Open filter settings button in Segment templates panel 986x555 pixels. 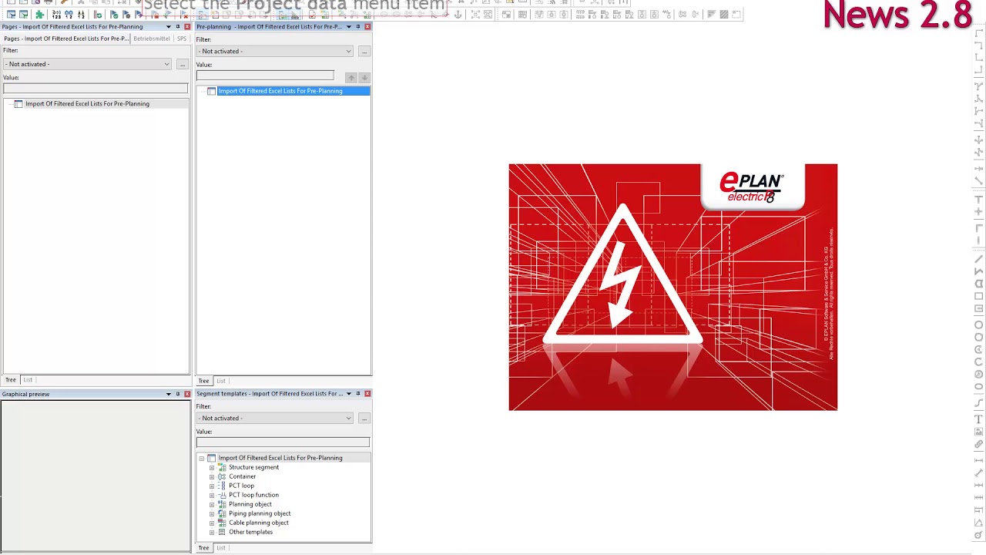click(x=364, y=419)
